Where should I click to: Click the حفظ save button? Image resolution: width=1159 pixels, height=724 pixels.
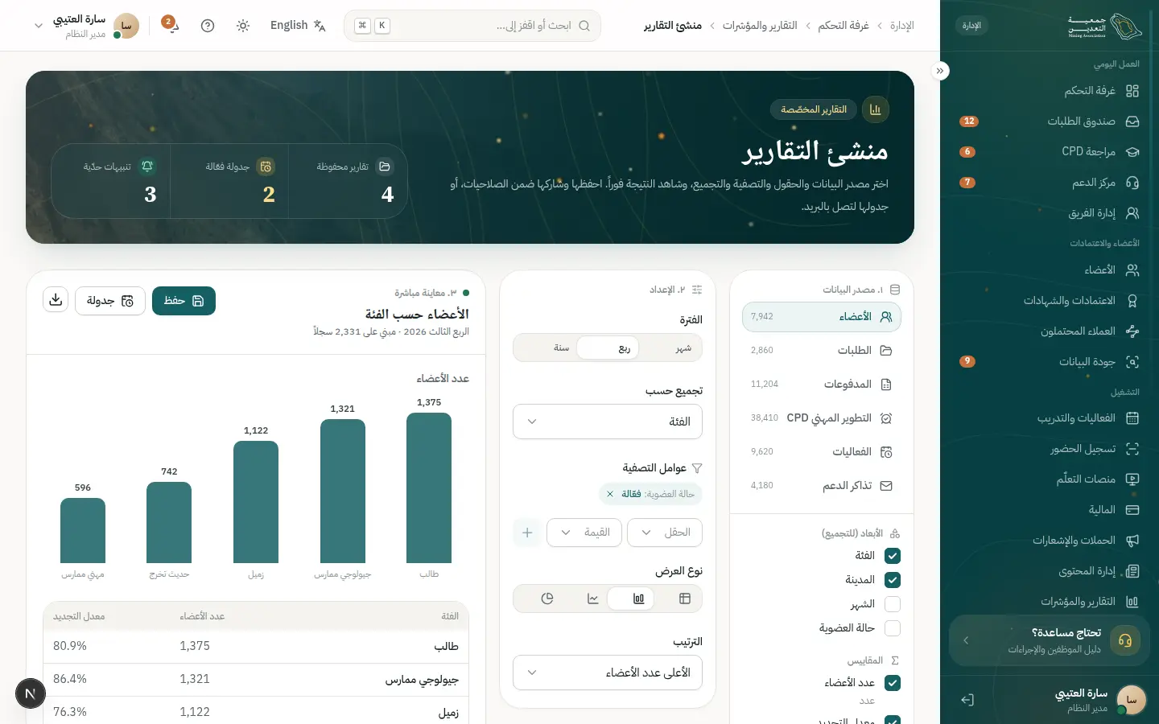184,301
